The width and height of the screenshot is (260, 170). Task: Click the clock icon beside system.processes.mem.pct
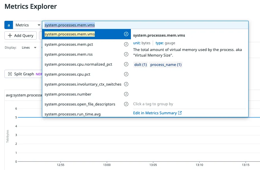click(126, 44)
